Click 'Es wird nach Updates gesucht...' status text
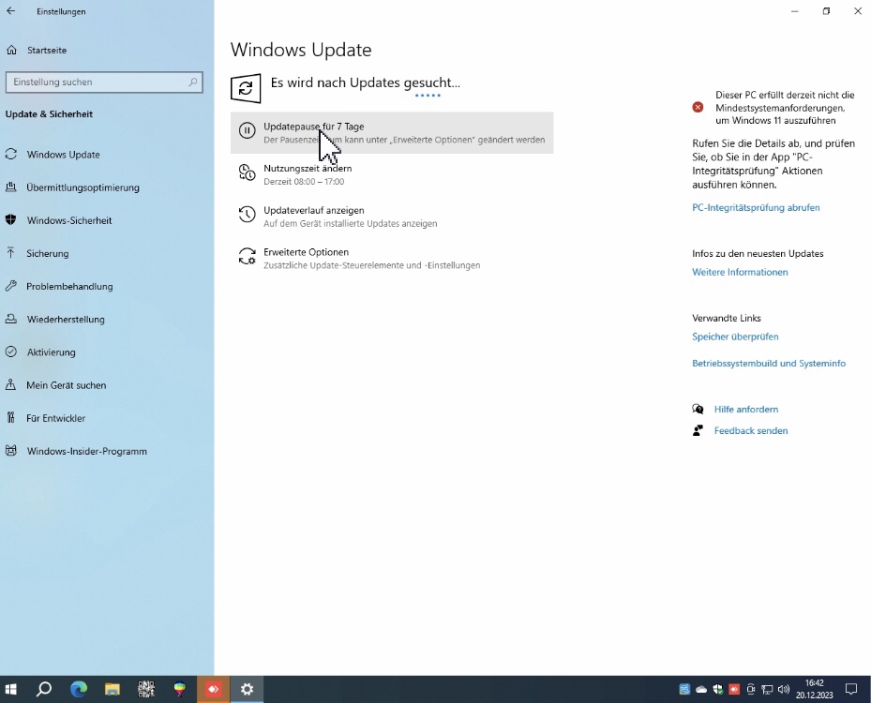Viewport: 871px width, 703px height. (x=366, y=82)
